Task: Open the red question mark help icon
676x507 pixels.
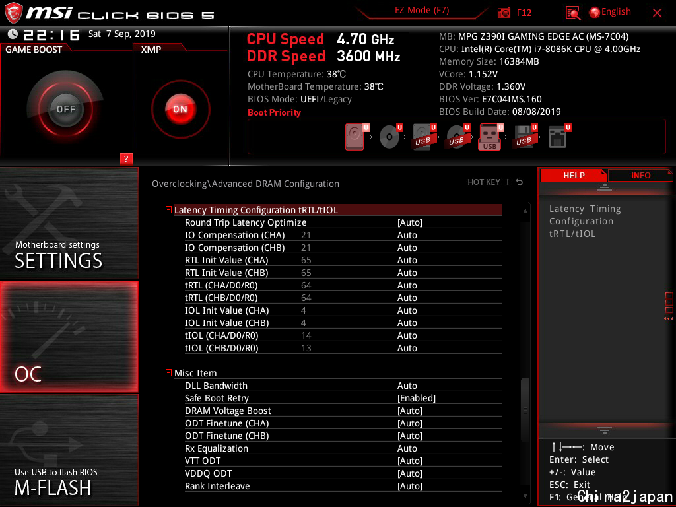Action: tap(126, 158)
